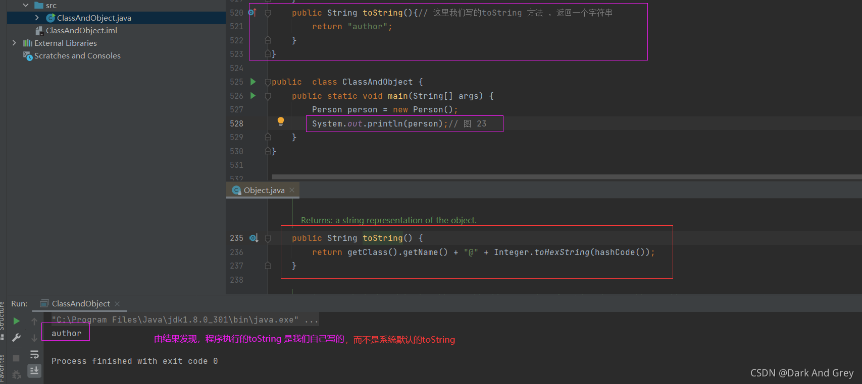
Task: Select the Object.java editor tab
Action: pyautogui.click(x=264, y=190)
